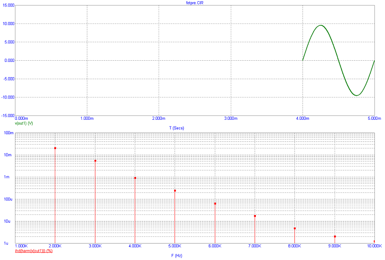Click the 100u distortion axis label
Viewport: 385px width, 260px height.
point(8,199)
